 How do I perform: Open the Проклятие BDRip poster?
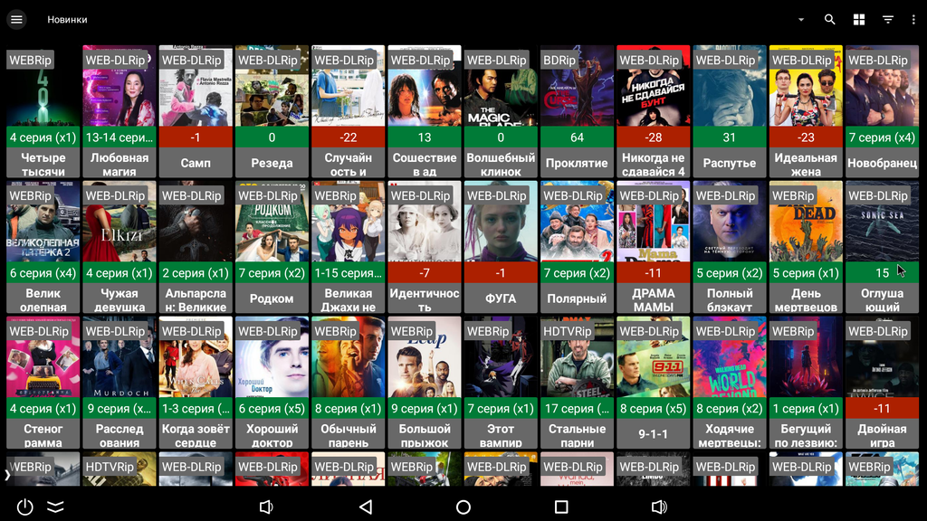(x=577, y=86)
